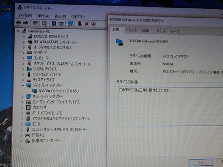Image resolution: width=223 pixels, height=167 pixels.
Task: Click the Properties toolbar icon
Action: click(x=44, y=23)
